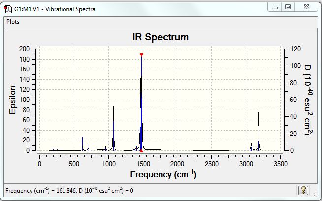Click the 2000 tick label on frequency axis
The width and height of the screenshot is (322, 201).
click(x=177, y=164)
